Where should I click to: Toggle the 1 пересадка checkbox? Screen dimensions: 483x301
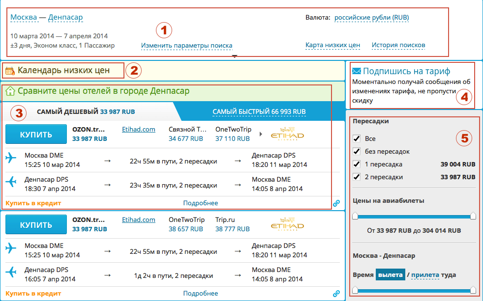[x=357, y=164]
